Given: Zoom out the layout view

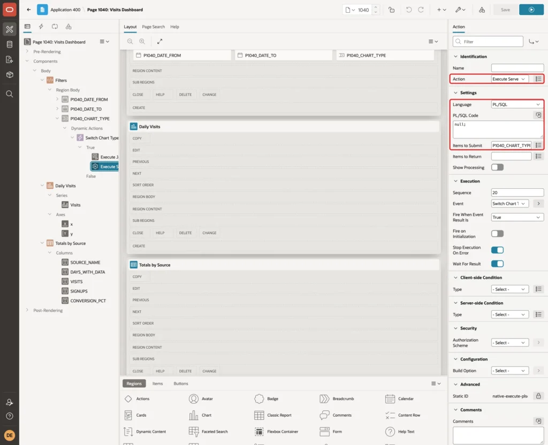Looking at the screenshot, I should pyautogui.click(x=130, y=41).
